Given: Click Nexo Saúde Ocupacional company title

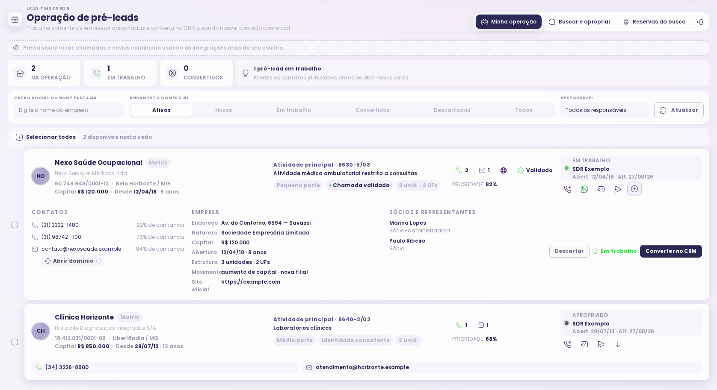Looking at the screenshot, I should 98,163.
